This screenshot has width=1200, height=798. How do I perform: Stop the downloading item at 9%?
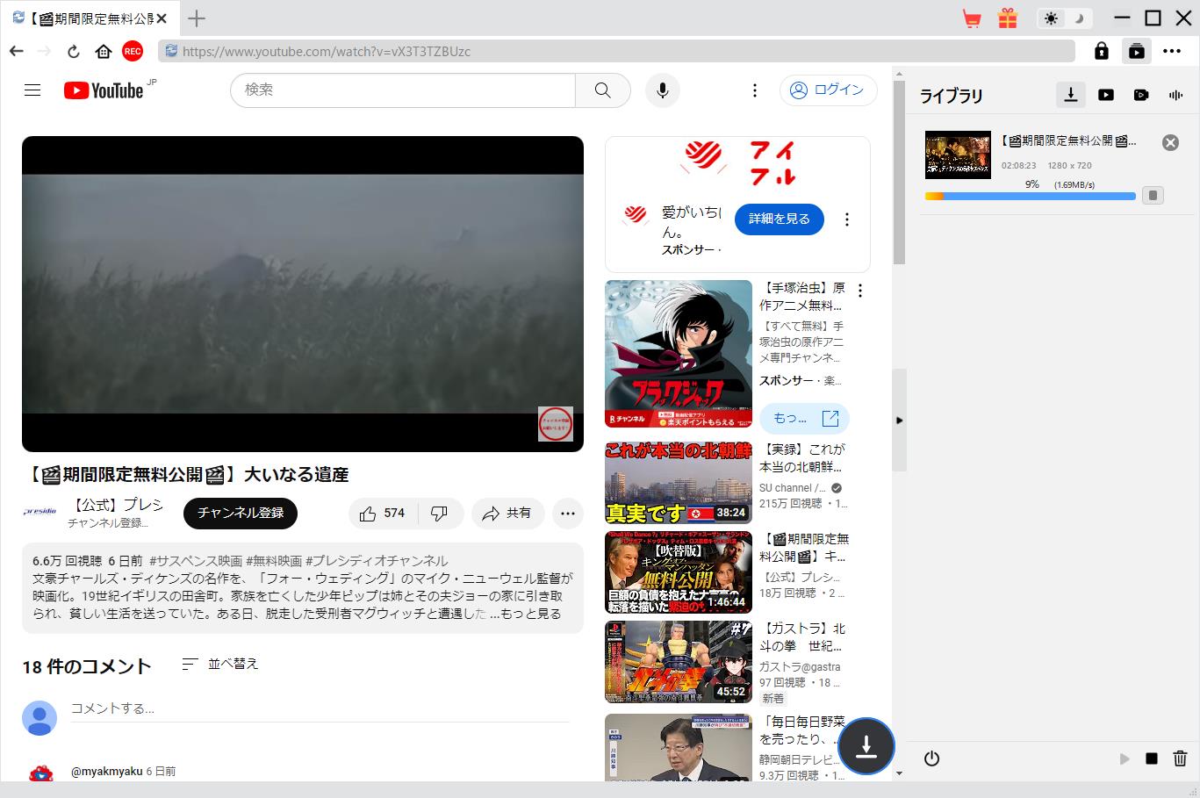1153,195
